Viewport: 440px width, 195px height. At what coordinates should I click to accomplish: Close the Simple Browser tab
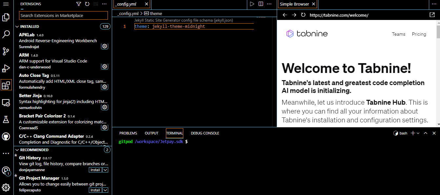(314, 4)
